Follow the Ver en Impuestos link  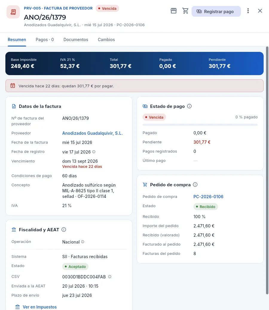(x=36, y=307)
